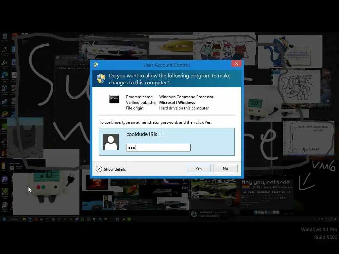Focus the administrator password field
The image size is (339, 254).
[158, 148]
